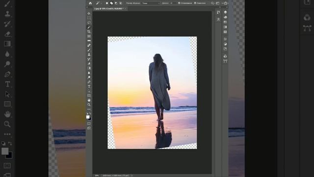This screenshot has height=177, width=314.
Task: Open the Channels overlapping-circles panel icon
Action: (x=225, y=56)
